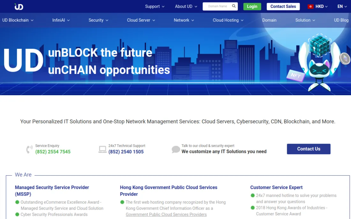
Task: Click phone number (852) 2540 1505
Action: click(x=126, y=152)
